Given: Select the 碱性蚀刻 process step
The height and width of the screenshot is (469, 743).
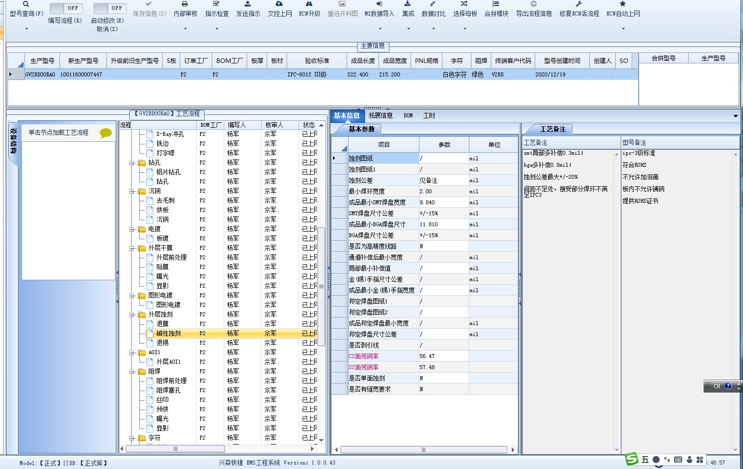Looking at the screenshot, I should coord(168,334).
